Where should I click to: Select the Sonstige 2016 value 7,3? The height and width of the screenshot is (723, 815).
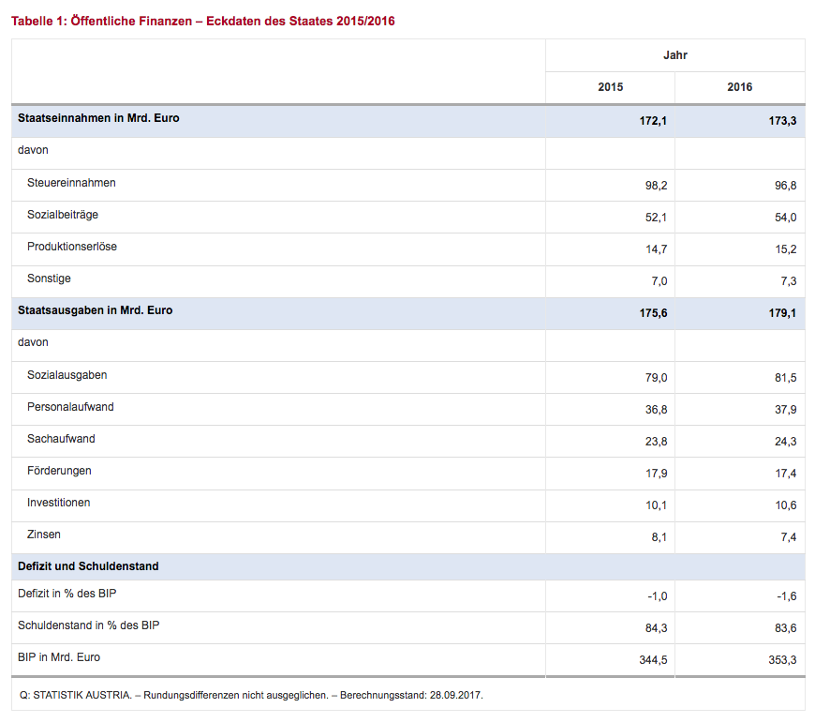click(789, 281)
